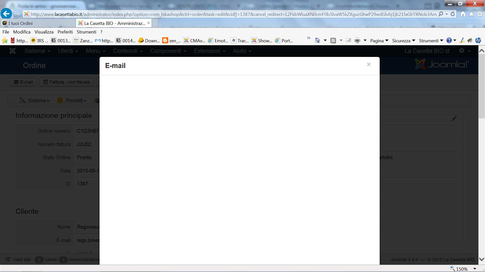The height and width of the screenshot is (272, 485).
Task: Open the Visualizza menu
Action: pyautogui.click(x=44, y=32)
